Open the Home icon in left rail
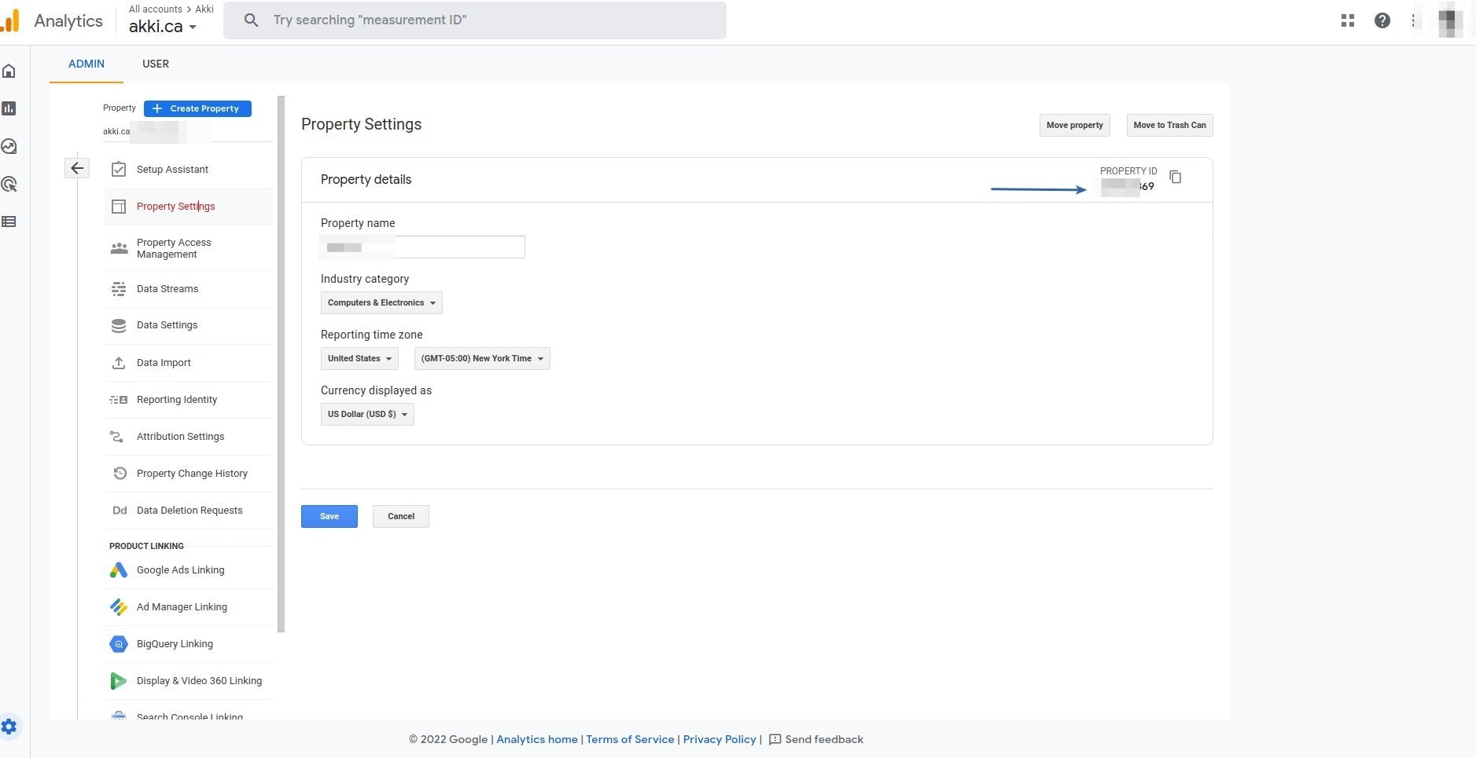The width and height of the screenshot is (1476, 758). tap(9, 71)
